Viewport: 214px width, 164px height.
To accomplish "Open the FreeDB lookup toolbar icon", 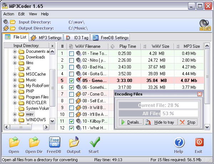I will pos(54,143).
